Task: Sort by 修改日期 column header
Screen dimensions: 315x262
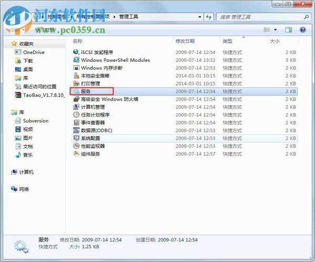Action: (185, 41)
